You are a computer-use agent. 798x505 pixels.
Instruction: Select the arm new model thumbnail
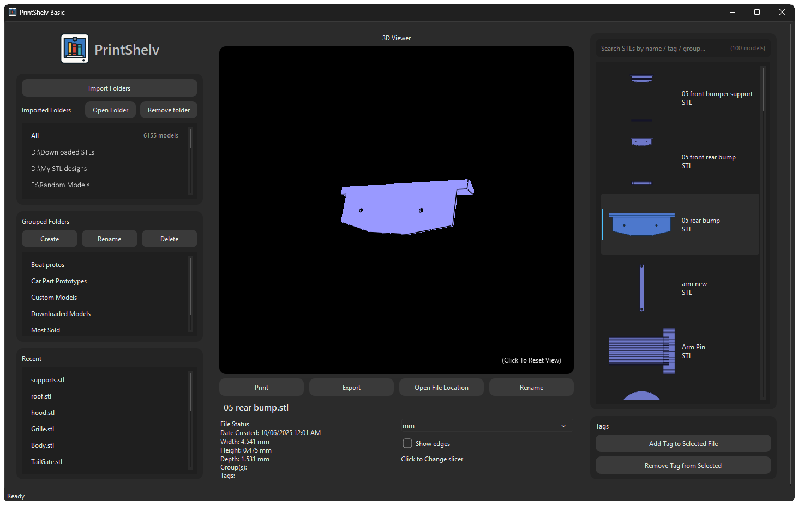[x=641, y=288]
